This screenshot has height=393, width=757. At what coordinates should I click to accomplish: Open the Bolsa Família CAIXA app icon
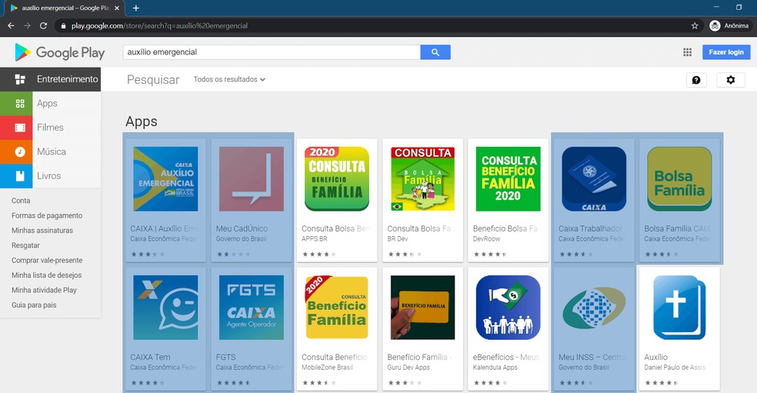click(x=679, y=179)
